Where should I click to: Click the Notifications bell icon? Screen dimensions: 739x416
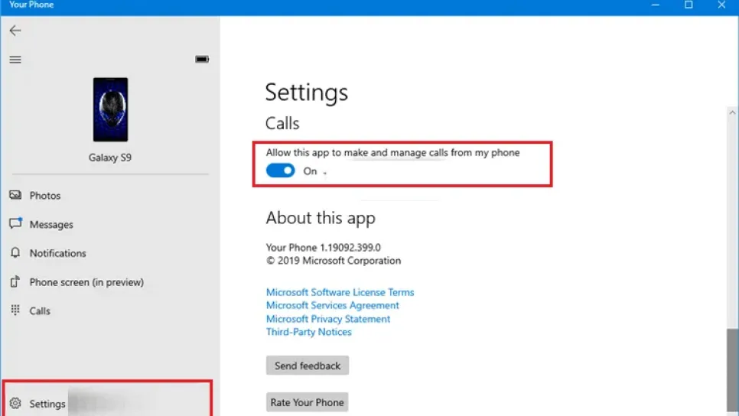[x=15, y=253]
